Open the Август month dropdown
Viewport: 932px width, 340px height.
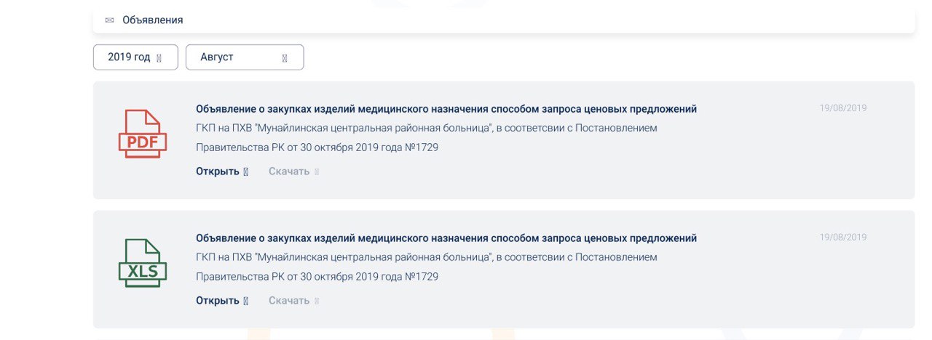tap(245, 57)
